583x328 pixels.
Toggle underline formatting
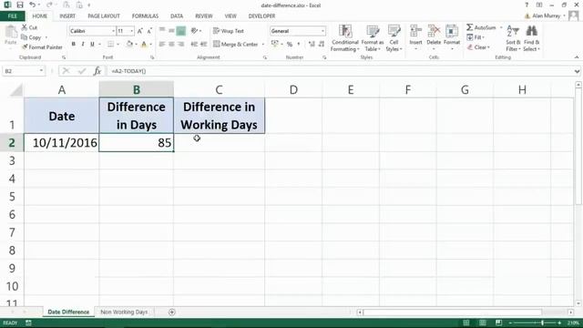(x=92, y=44)
